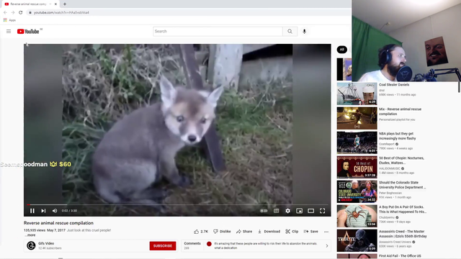Open NBA plays increasingly more flashy thumbnail

357,142
